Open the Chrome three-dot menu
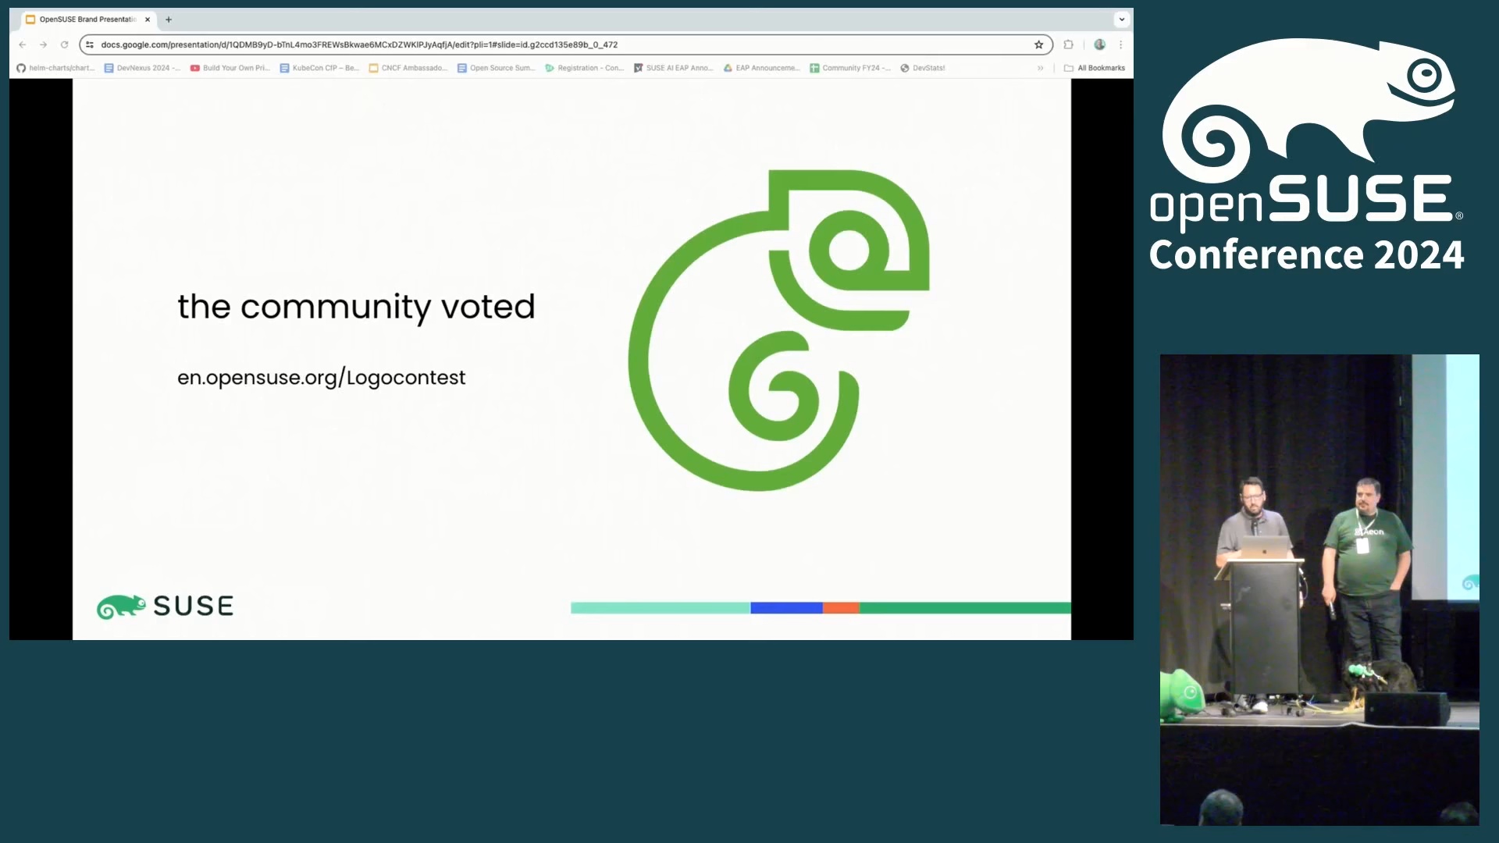Image resolution: width=1499 pixels, height=843 pixels. [x=1120, y=44]
